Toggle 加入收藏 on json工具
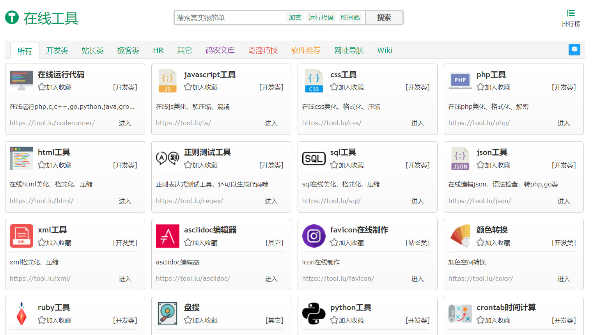The width and height of the screenshot is (601, 335). point(493,165)
